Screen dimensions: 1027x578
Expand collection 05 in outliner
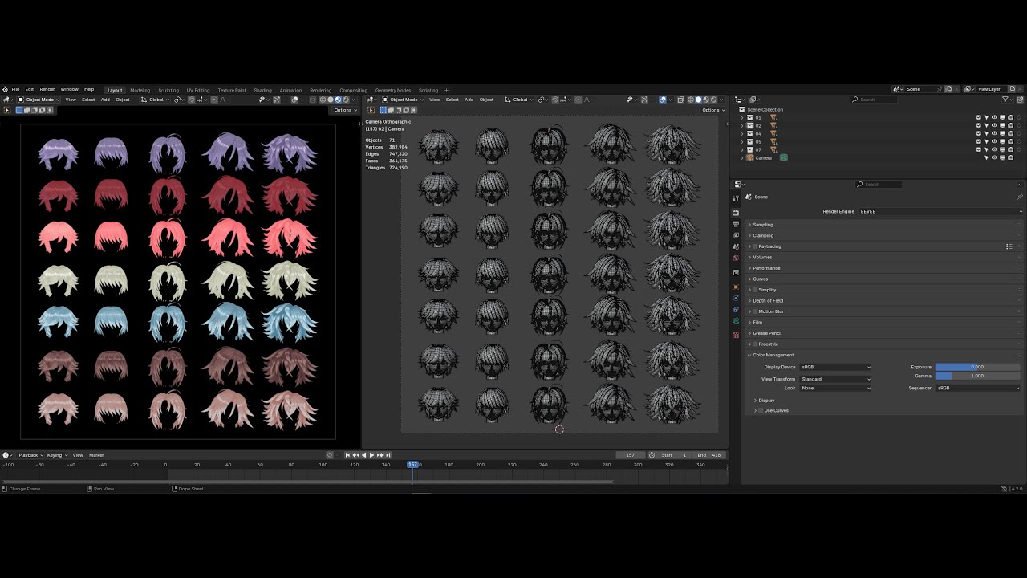(x=741, y=141)
